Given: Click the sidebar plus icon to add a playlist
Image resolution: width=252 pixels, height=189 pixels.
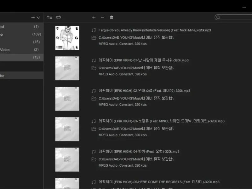Looking at the screenshot, I should click(33, 17).
